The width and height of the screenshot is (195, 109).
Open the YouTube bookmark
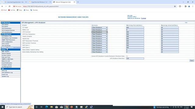tap(12, 10)
